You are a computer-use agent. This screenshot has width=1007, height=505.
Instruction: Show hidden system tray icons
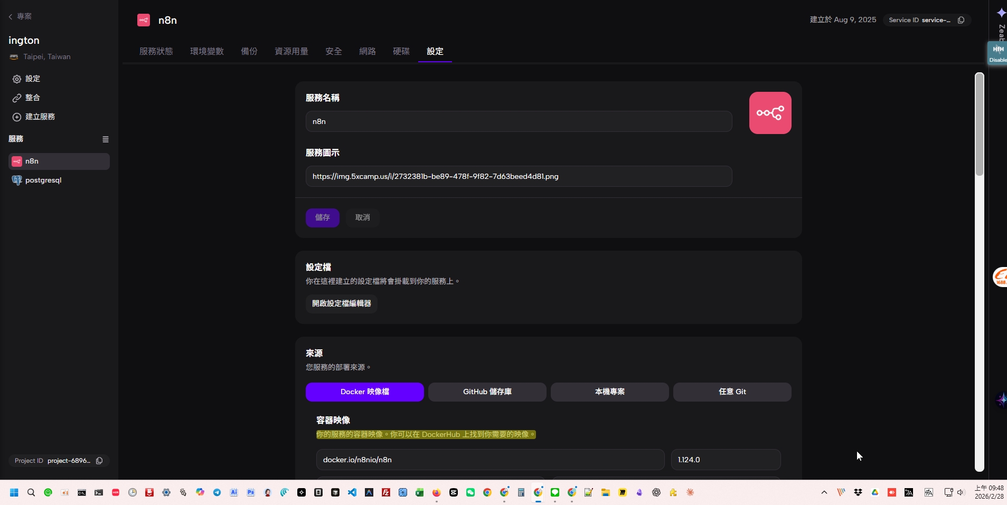[824, 492]
